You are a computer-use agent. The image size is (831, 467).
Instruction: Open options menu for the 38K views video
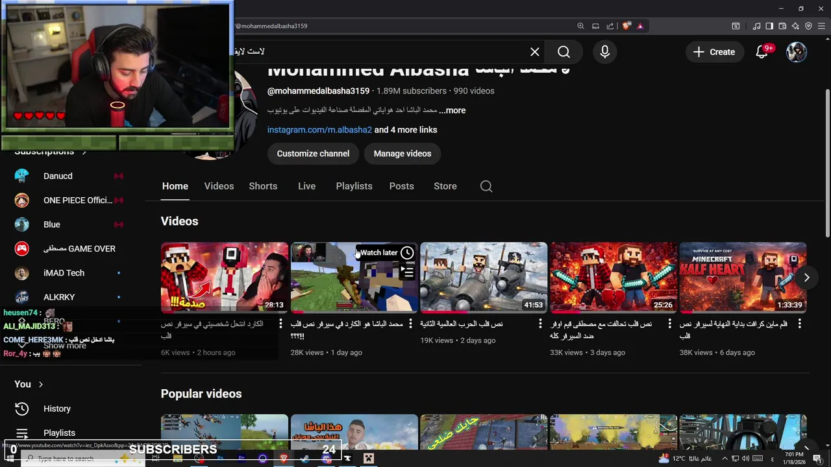800,324
